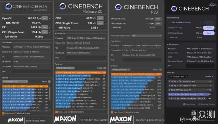Screen dimensions: 218x124
Task: Select Core i7-4770K row in R15 ranking
Action: click(25, 108)
